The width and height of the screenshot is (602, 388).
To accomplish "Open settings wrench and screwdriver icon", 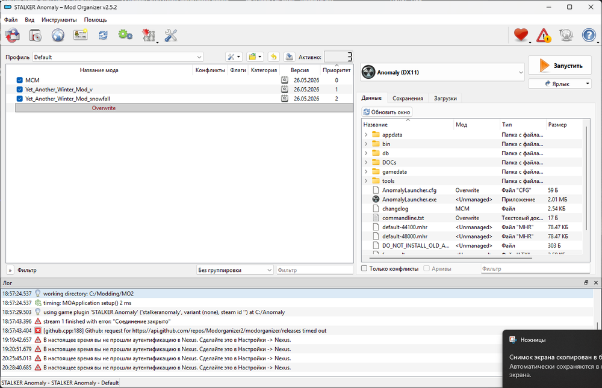I will [171, 35].
